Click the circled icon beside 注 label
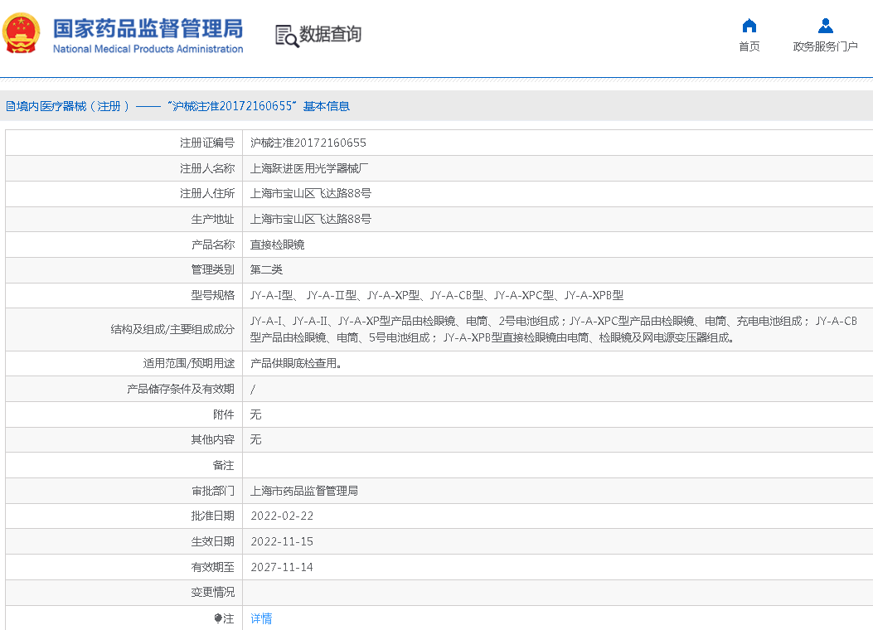 pos(220,618)
